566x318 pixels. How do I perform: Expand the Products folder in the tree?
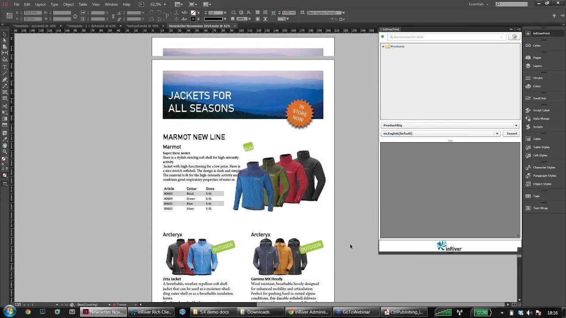pyautogui.click(x=383, y=46)
